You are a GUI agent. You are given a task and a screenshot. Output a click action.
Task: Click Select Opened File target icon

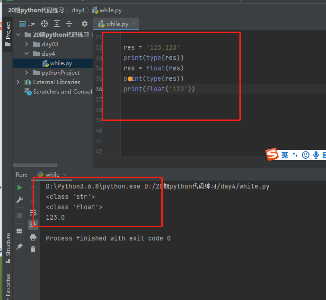tap(44, 24)
